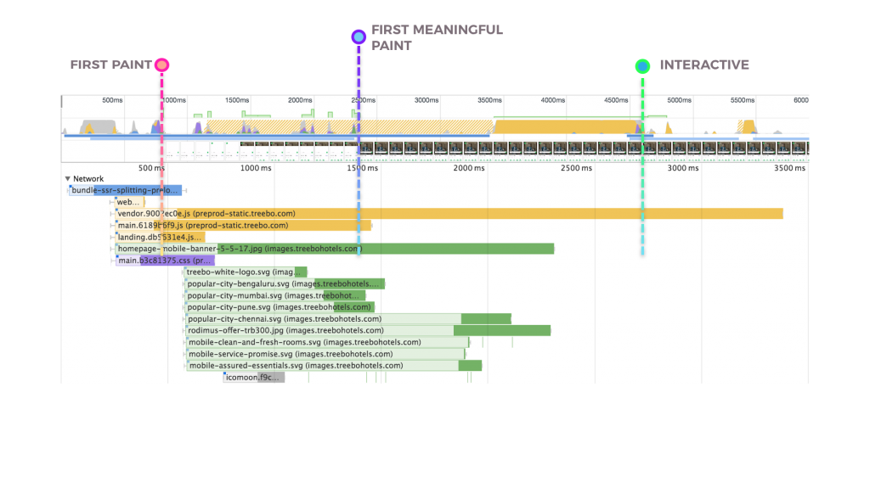Click the Interactive green marker circle
Viewport: 870px width, 477px height.
643,66
